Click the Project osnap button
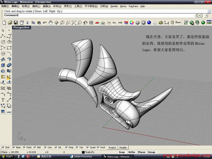The image size is (212, 159). pos(112,147)
